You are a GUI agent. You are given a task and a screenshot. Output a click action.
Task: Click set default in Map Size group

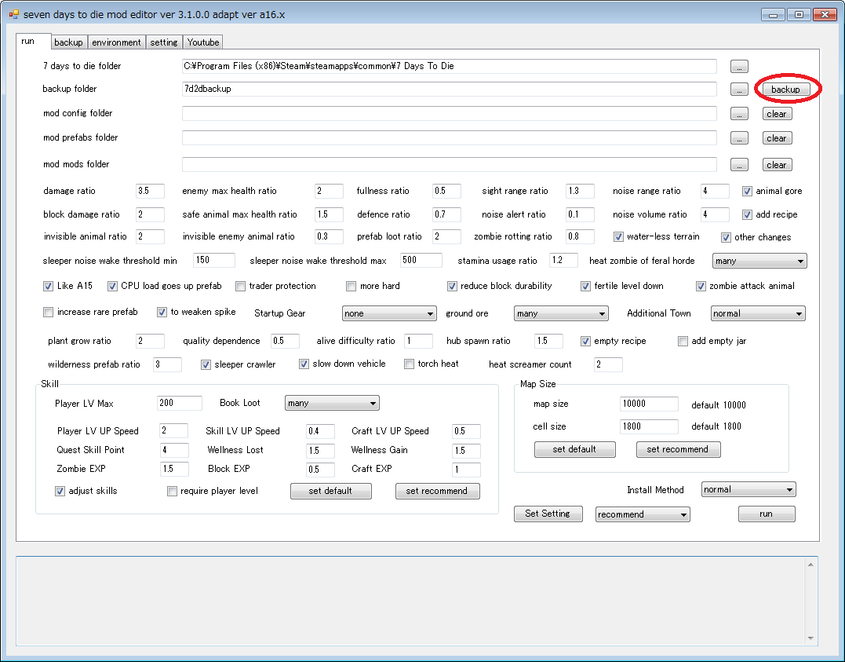tap(574, 449)
